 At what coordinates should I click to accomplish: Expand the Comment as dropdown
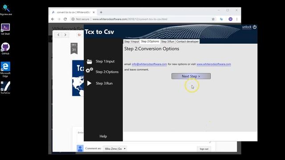click(115, 148)
